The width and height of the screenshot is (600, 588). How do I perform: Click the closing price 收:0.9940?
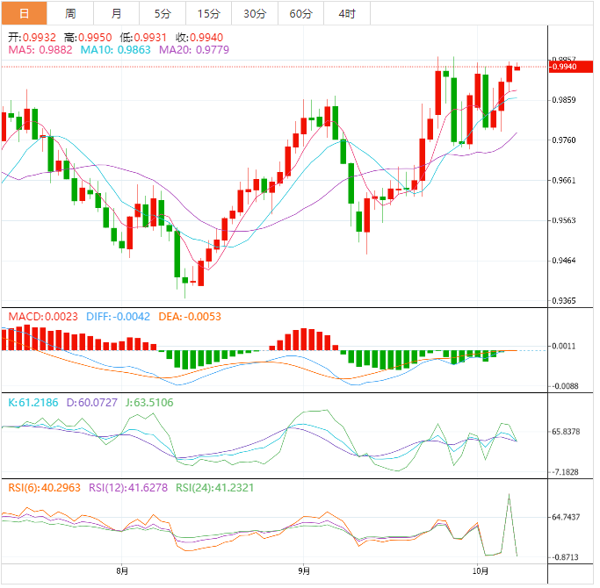[x=199, y=38]
